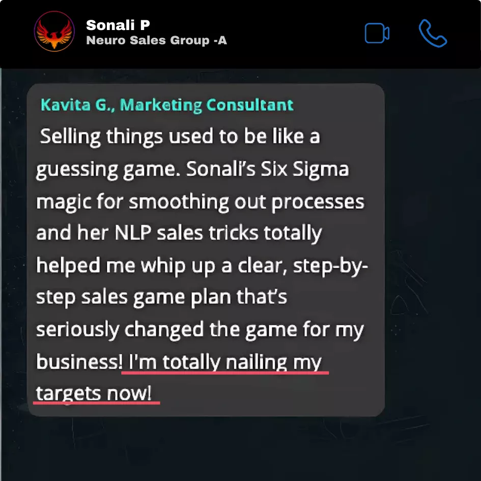Click the contact name Sonali P
Image resolution: width=481 pixels, height=481 pixels.
[118, 25]
